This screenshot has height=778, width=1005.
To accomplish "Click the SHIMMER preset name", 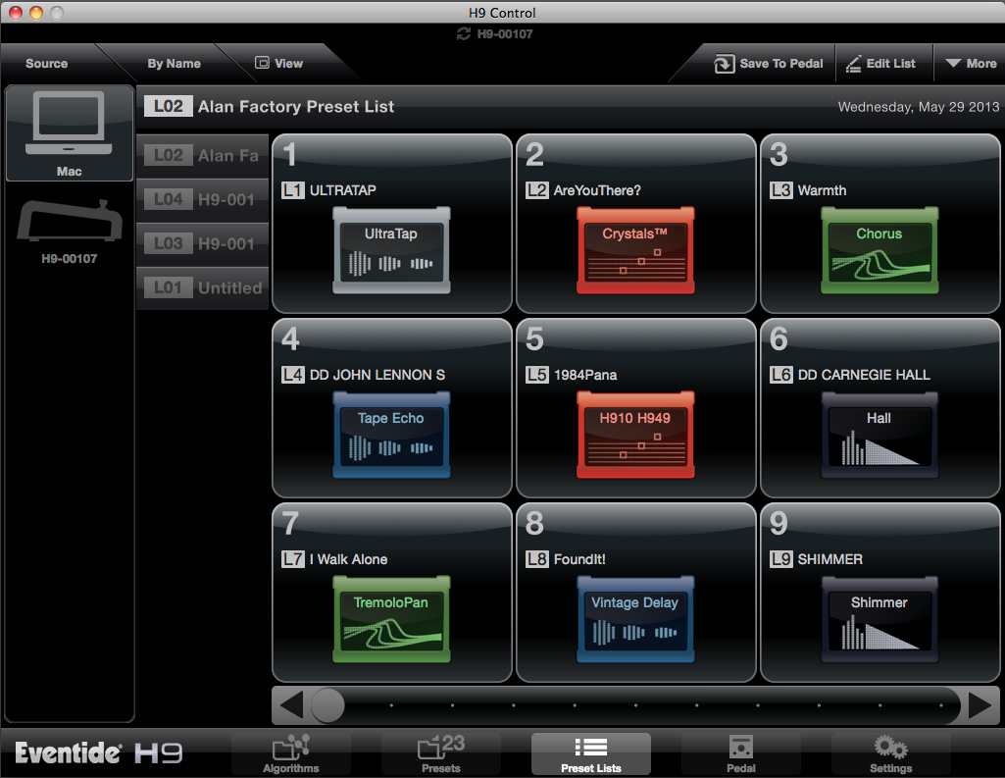I will coord(830,559).
